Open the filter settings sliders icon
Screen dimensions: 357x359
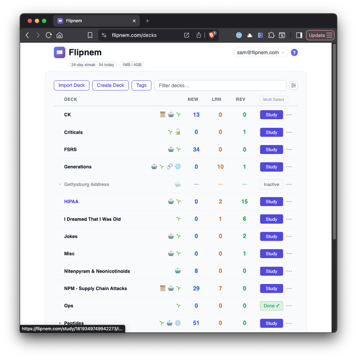(293, 85)
